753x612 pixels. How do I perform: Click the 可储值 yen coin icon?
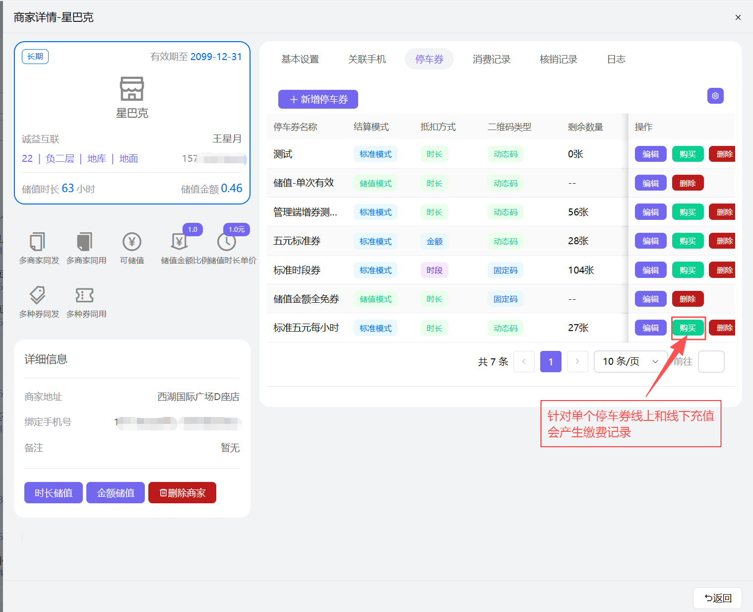pyautogui.click(x=132, y=242)
